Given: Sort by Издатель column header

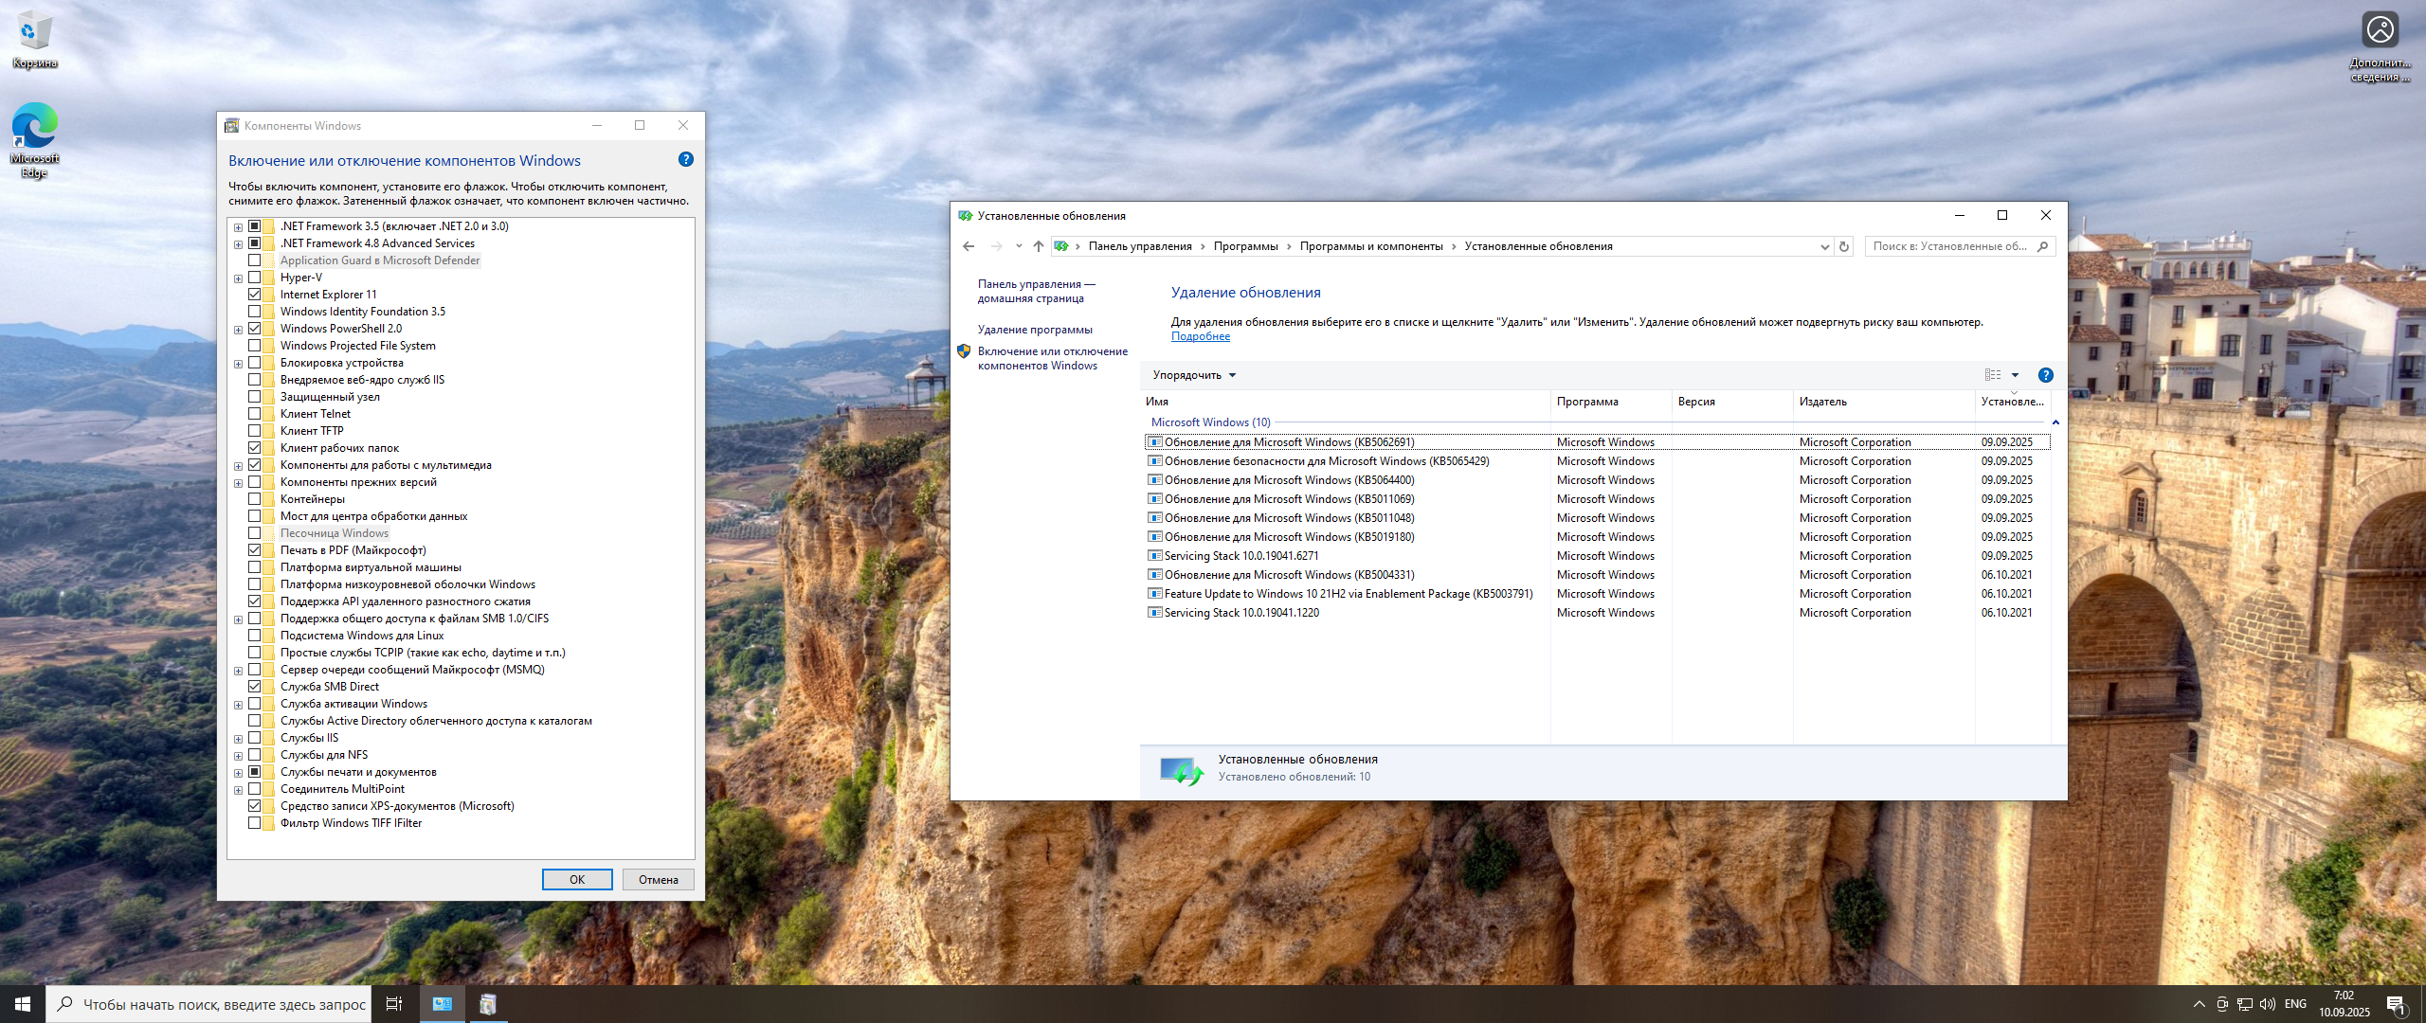Looking at the screenshot, I should click(x=1884, y=402).
